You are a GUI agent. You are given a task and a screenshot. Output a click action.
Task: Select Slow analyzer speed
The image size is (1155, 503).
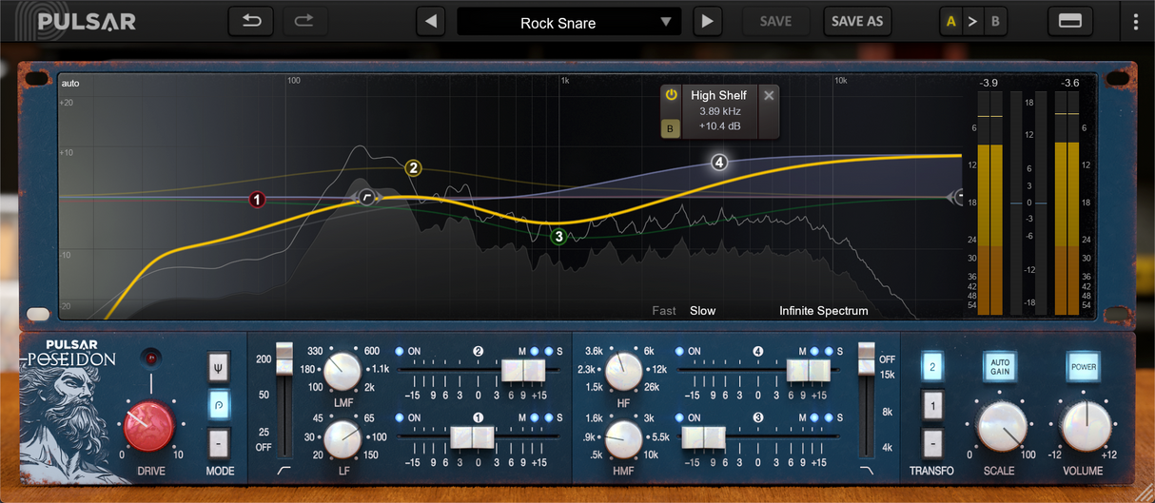point(702,311)
